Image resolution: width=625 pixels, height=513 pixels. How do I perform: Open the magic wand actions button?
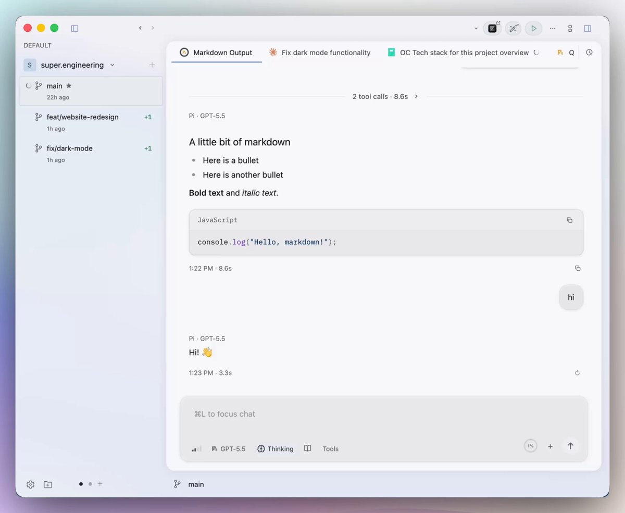[x=514, y=28]
